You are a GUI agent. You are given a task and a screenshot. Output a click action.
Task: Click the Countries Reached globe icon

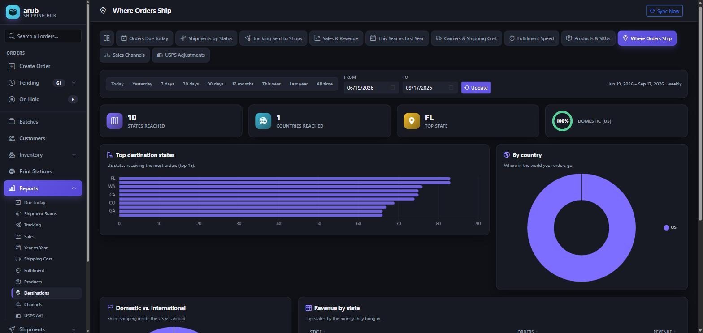(263, 121)
